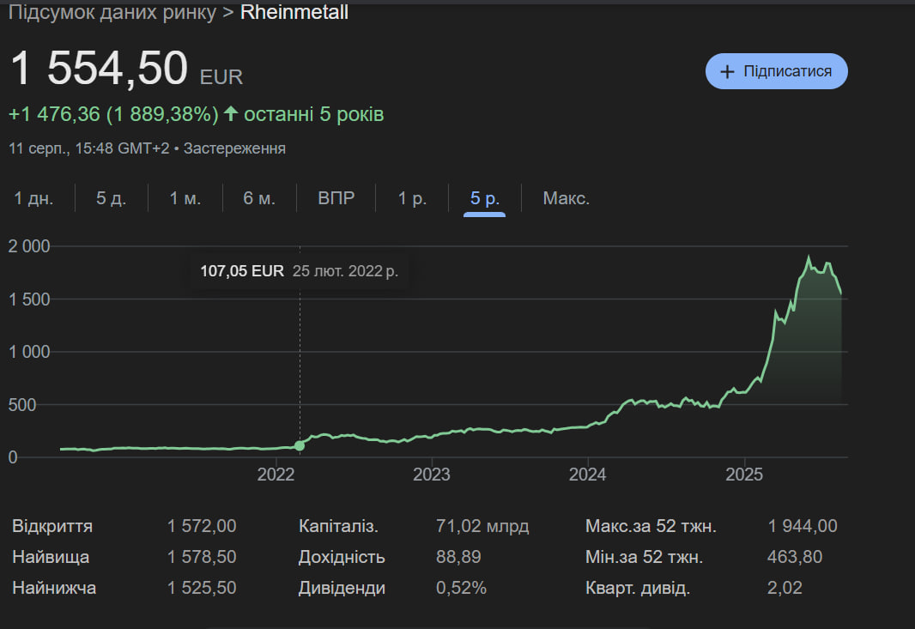Image resolution: width=915 pixels, height=629 pixels.
Task: Click the 11 серп., 15:48 GMT+2 timestamp
Action: pyautogui.click(x=88, y=148)
